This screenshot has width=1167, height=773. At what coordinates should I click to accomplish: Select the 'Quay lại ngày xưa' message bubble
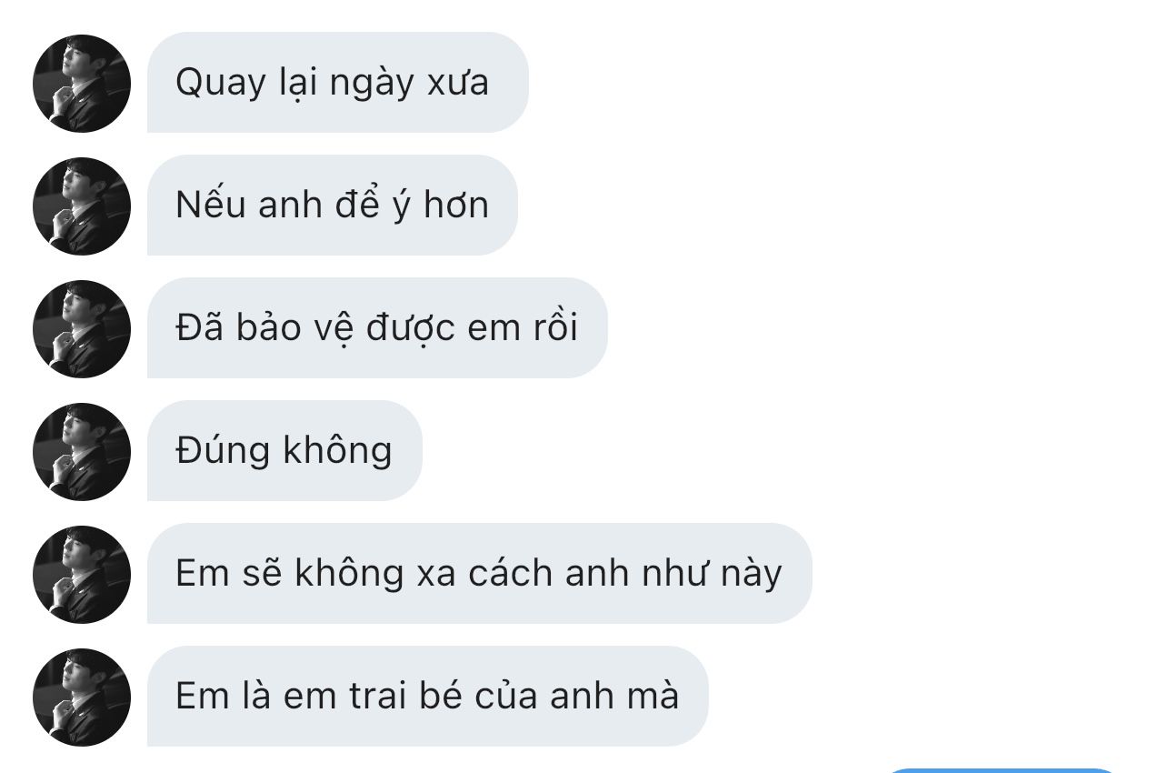click(338, 83)
